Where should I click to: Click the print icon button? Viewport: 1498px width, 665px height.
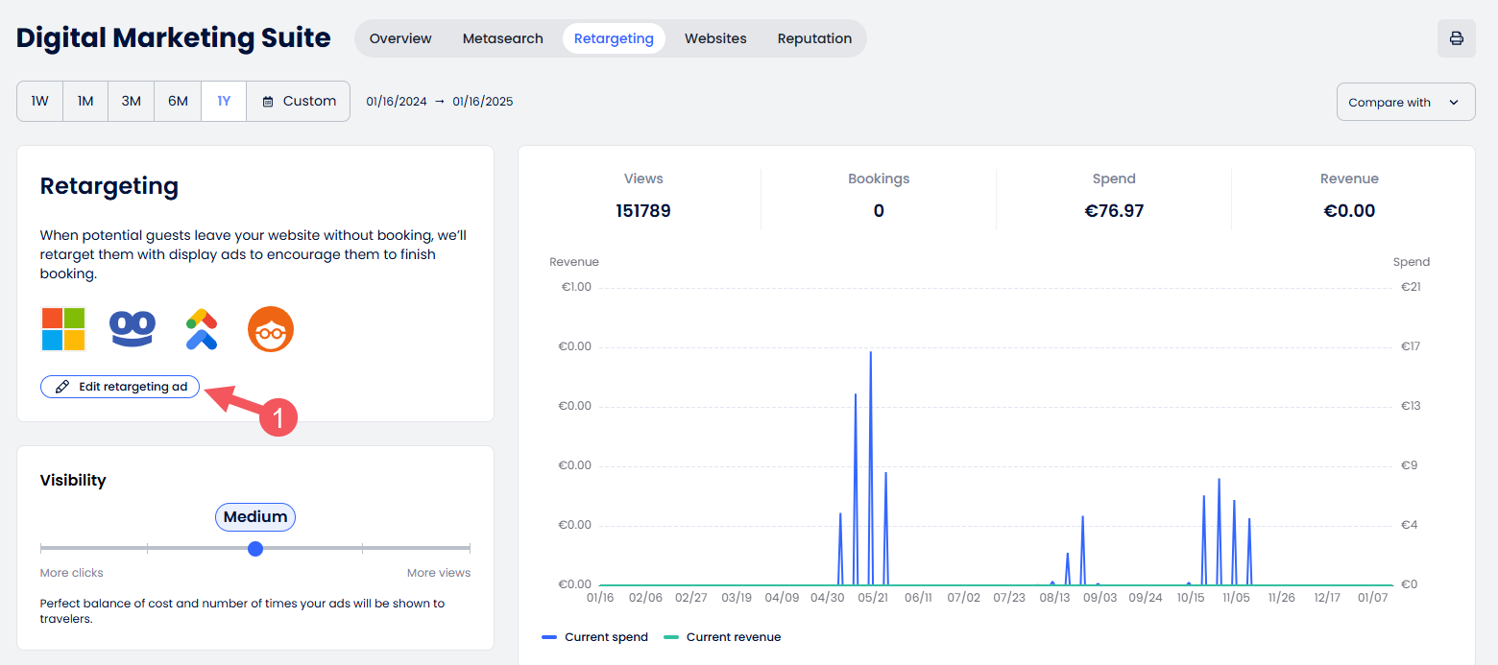(x=1456, y=38)
